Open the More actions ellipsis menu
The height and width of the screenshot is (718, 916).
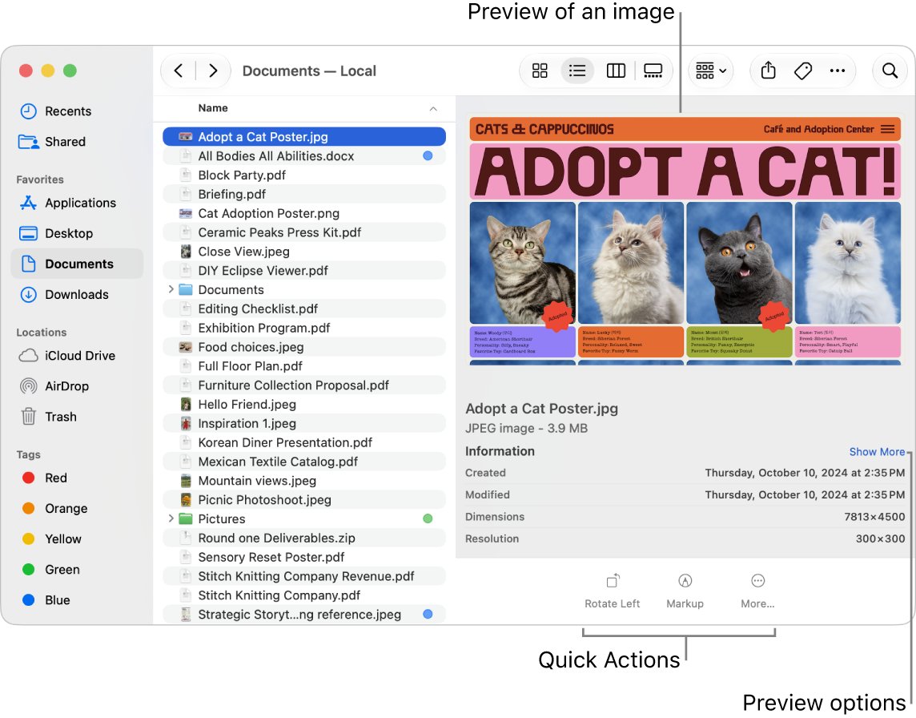[838, 71]
